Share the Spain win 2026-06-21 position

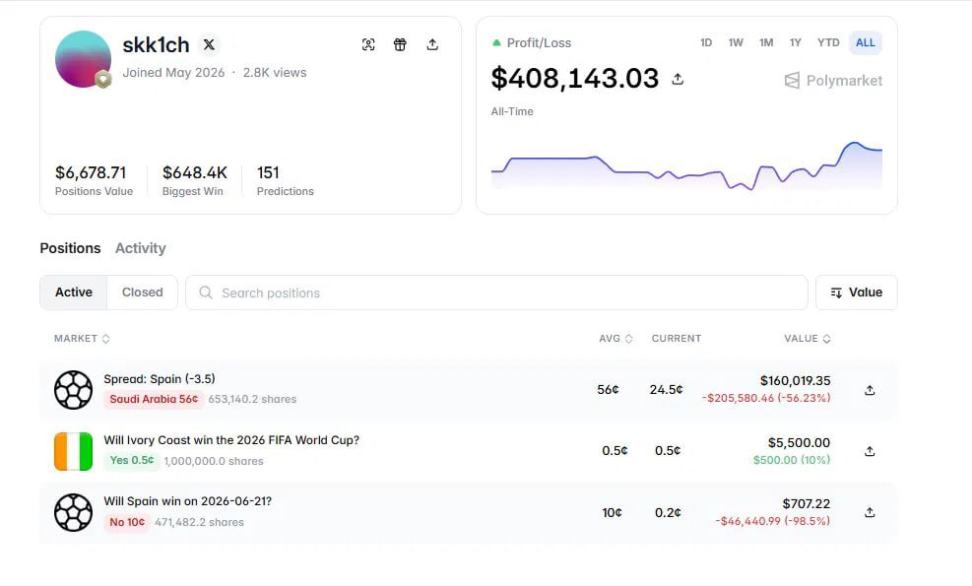(870, 512)
